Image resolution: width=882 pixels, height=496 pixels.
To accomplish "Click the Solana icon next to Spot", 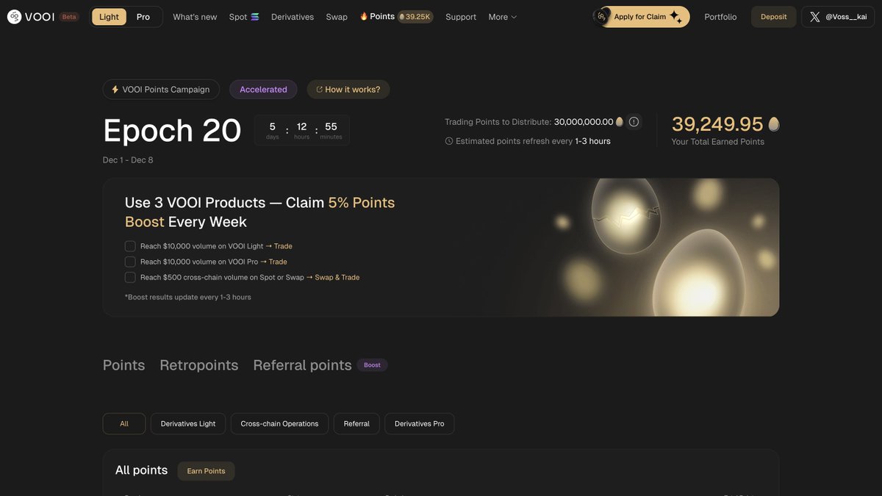I will coord(255,17).
